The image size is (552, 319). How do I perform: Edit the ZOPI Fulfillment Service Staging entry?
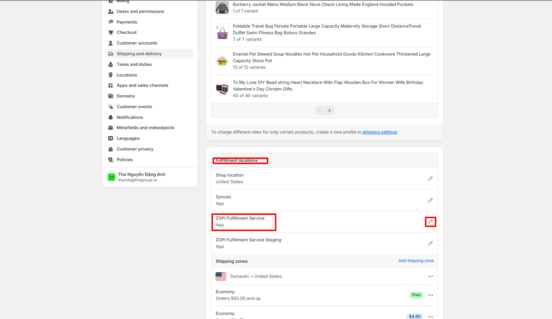[430, 243]
